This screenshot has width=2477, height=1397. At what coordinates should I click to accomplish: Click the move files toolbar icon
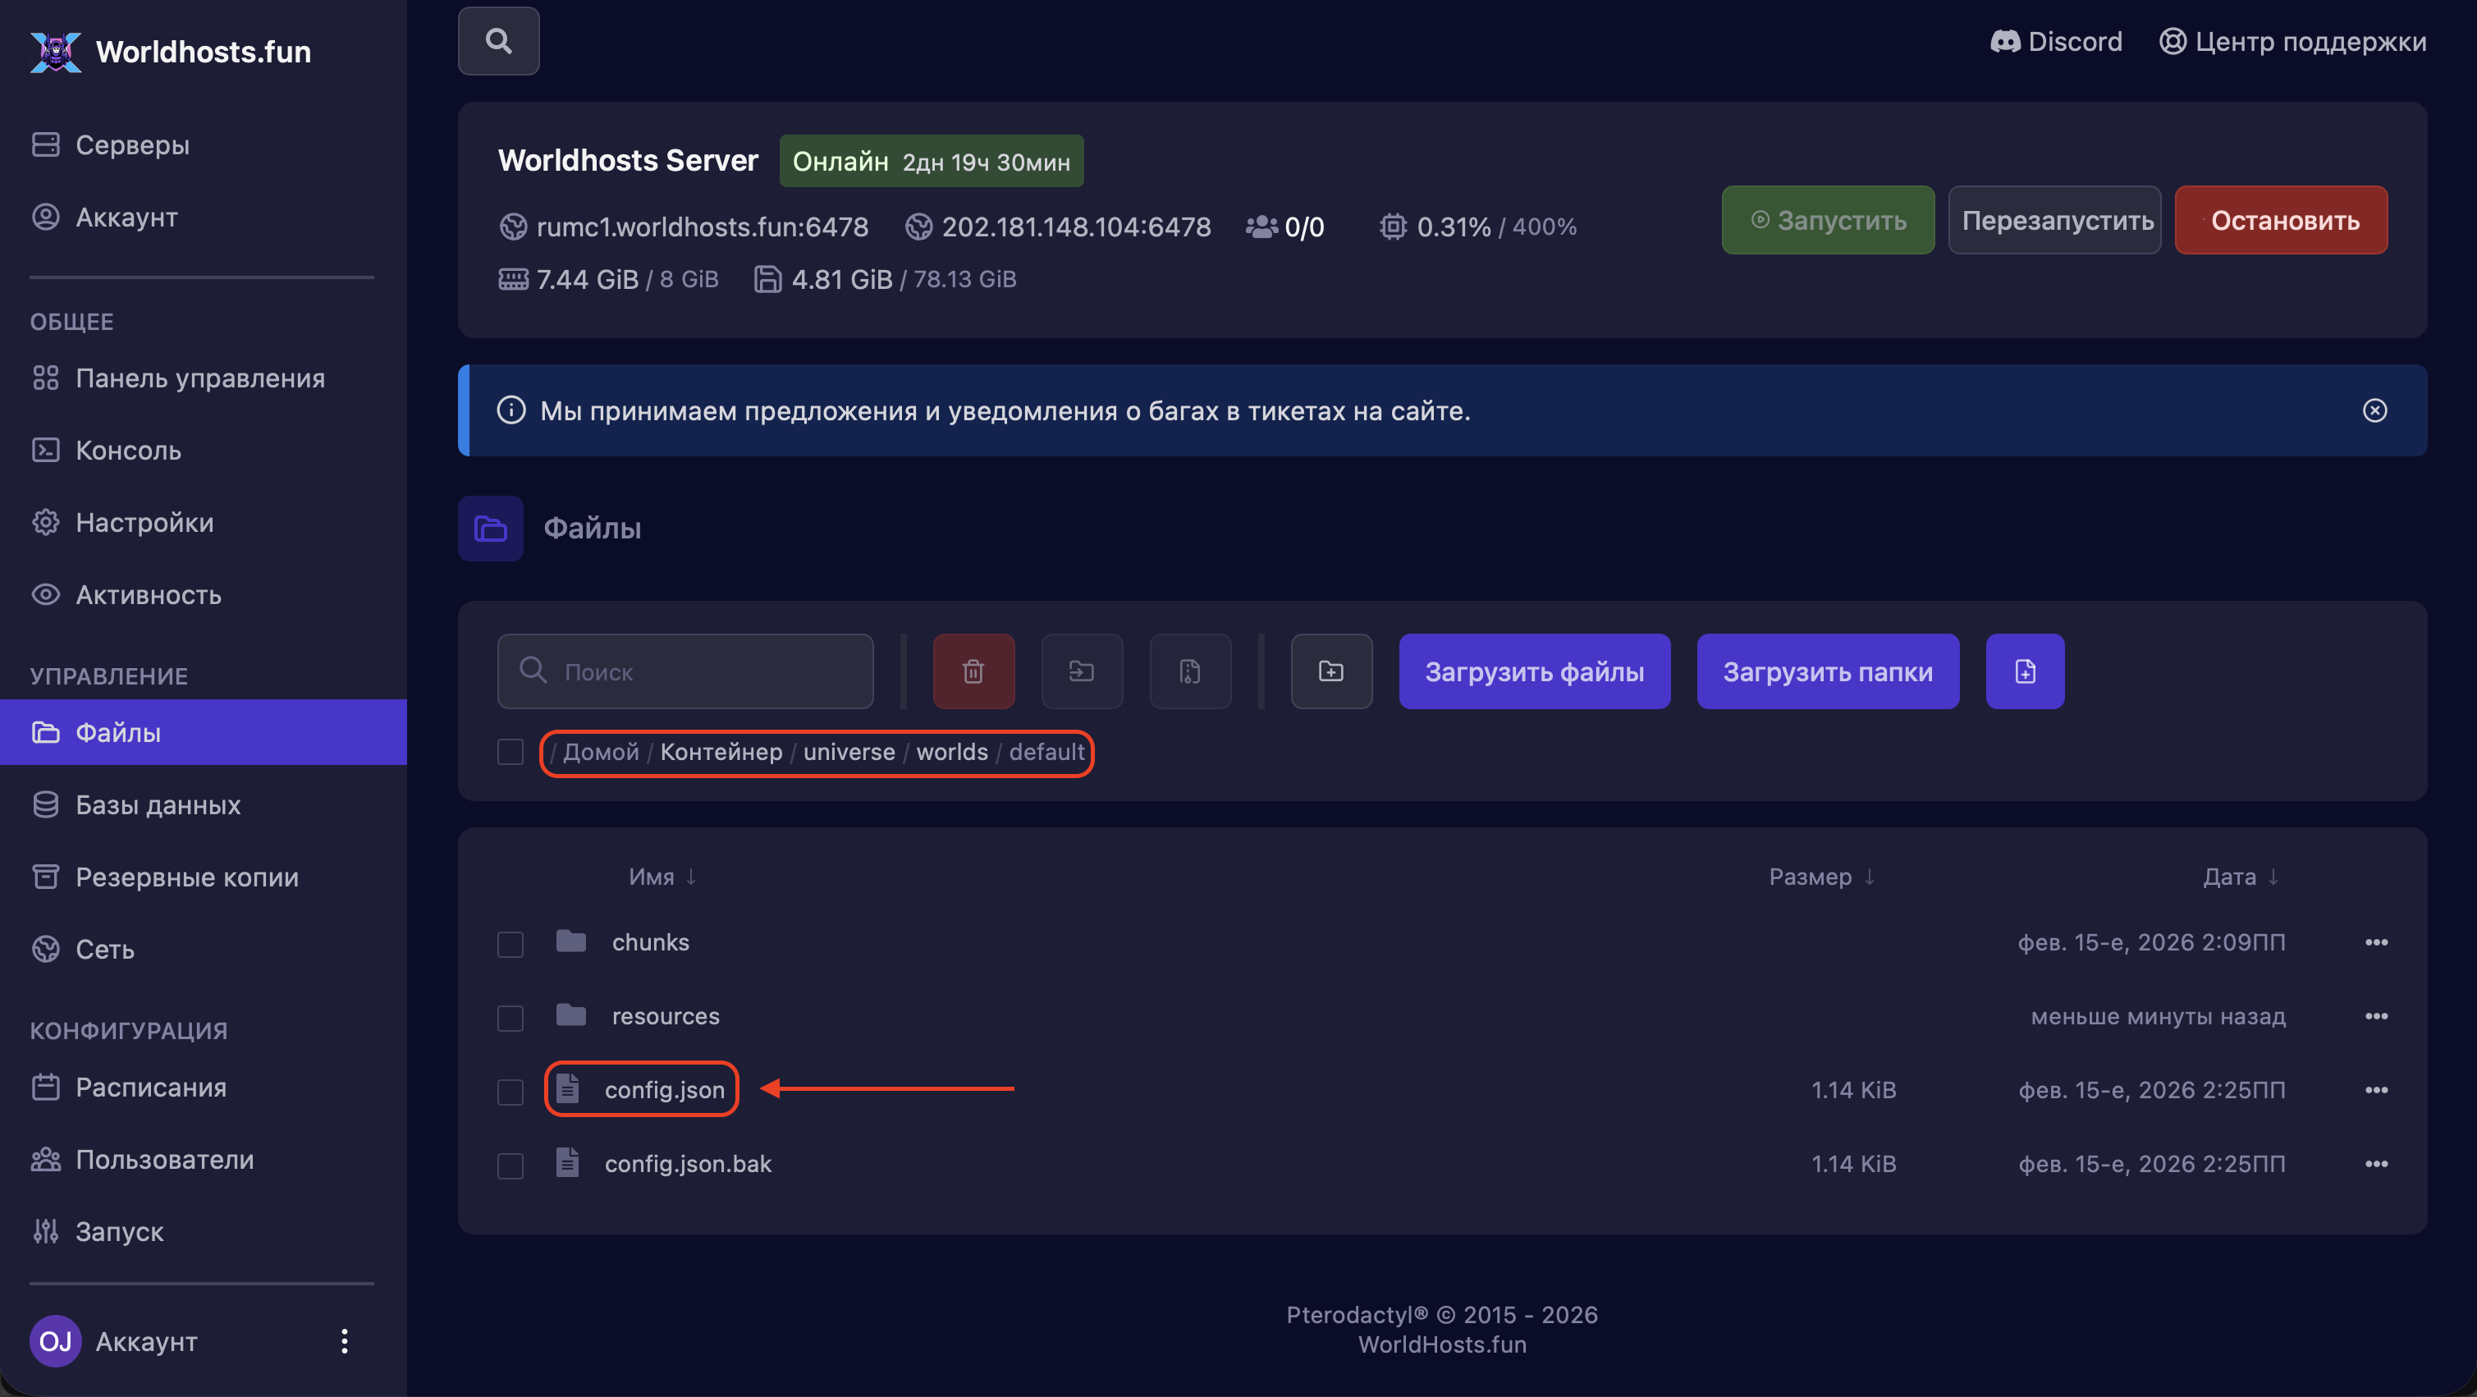tap(1082, 671)
